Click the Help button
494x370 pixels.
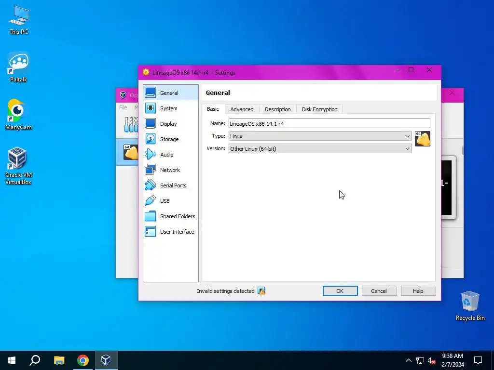click(x=418, y=291)
